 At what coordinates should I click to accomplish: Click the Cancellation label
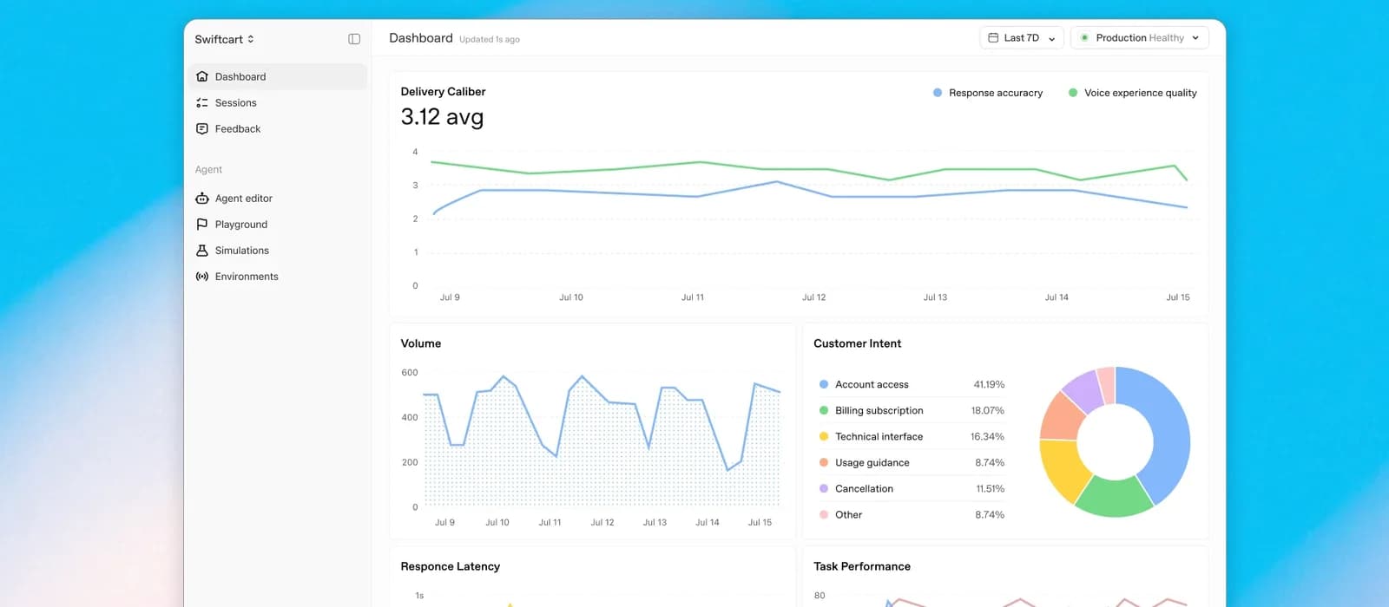(x=864, y=488)
